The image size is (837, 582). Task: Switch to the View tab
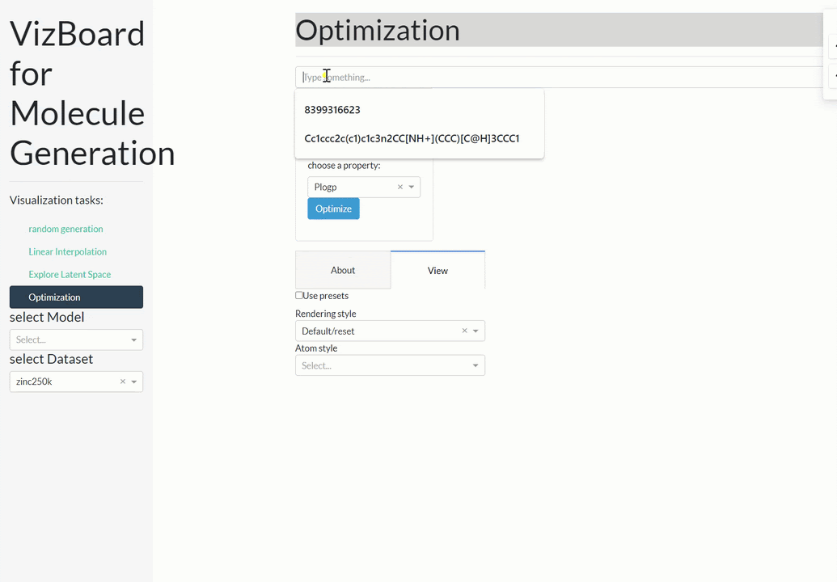[438, 270]
